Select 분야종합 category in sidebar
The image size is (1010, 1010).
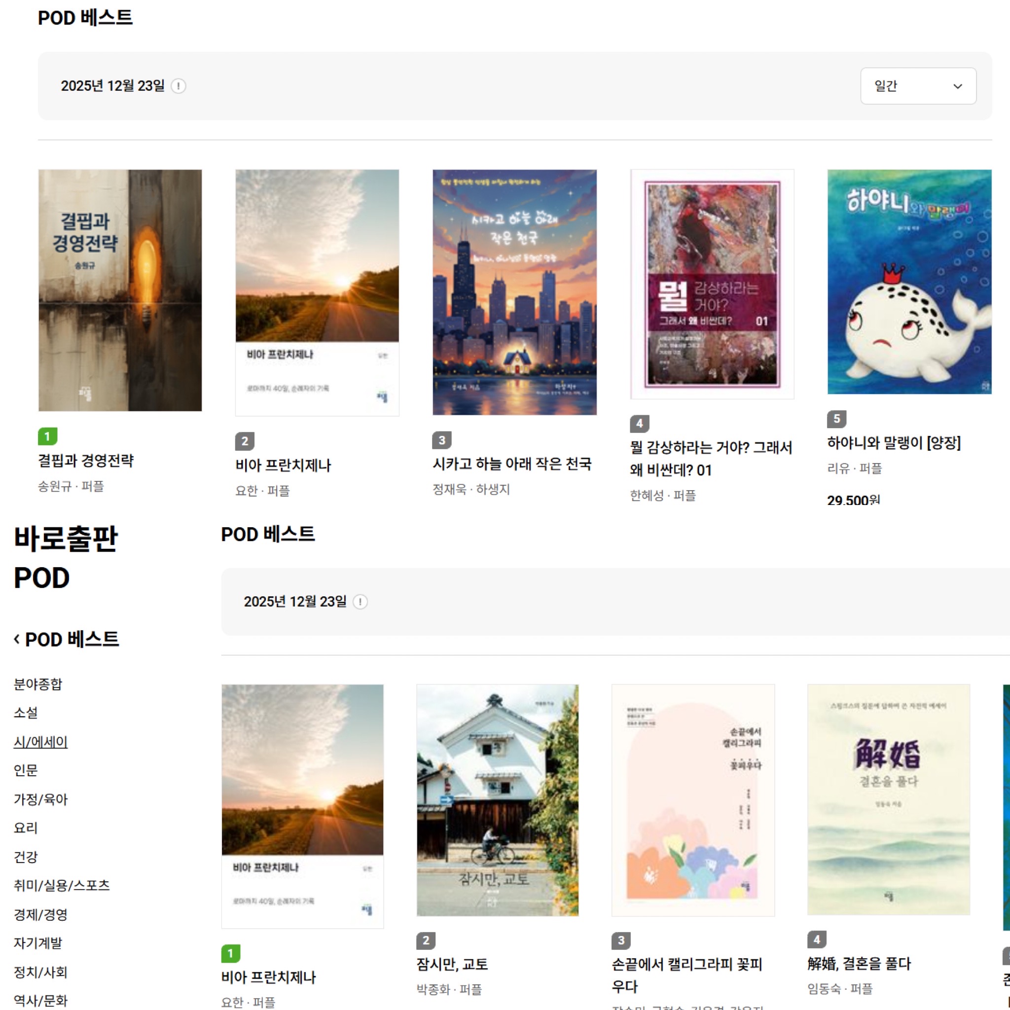pyautogui.click(x=37, y=684)
